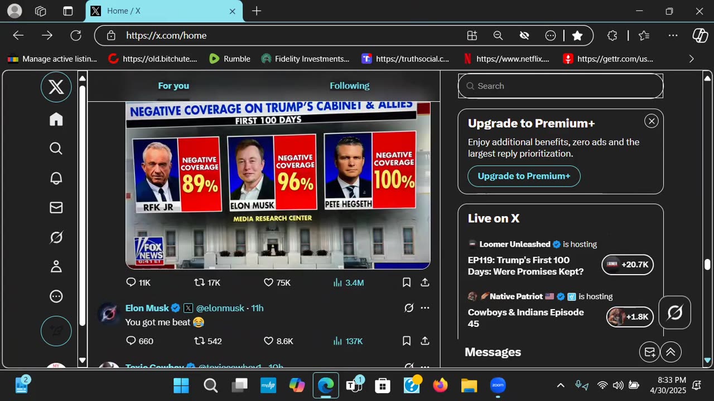Image resolution: width=714 pixels, height=401 pixels.
Task: Go to Home via house icon
Action: (x=56, y=119)
